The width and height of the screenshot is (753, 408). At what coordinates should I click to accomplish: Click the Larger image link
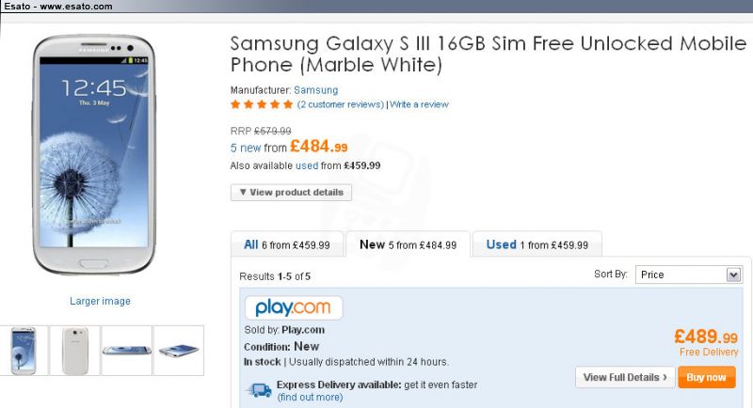100,301
